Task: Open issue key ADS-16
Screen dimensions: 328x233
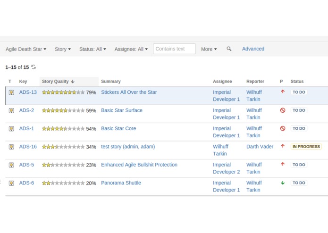Action: pos(28,147)
